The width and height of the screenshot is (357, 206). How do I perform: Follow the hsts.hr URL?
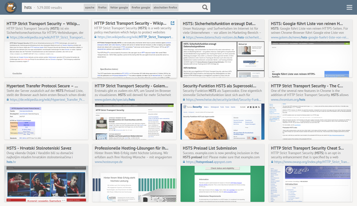[11, 162]
